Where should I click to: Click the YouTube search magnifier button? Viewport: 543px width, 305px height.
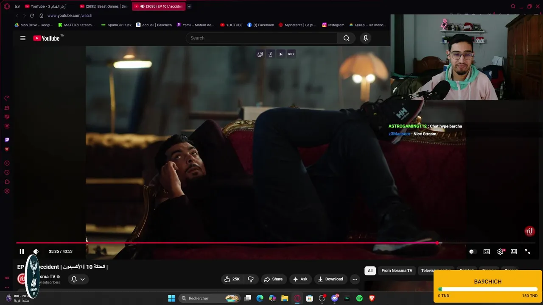pos(347,38)
